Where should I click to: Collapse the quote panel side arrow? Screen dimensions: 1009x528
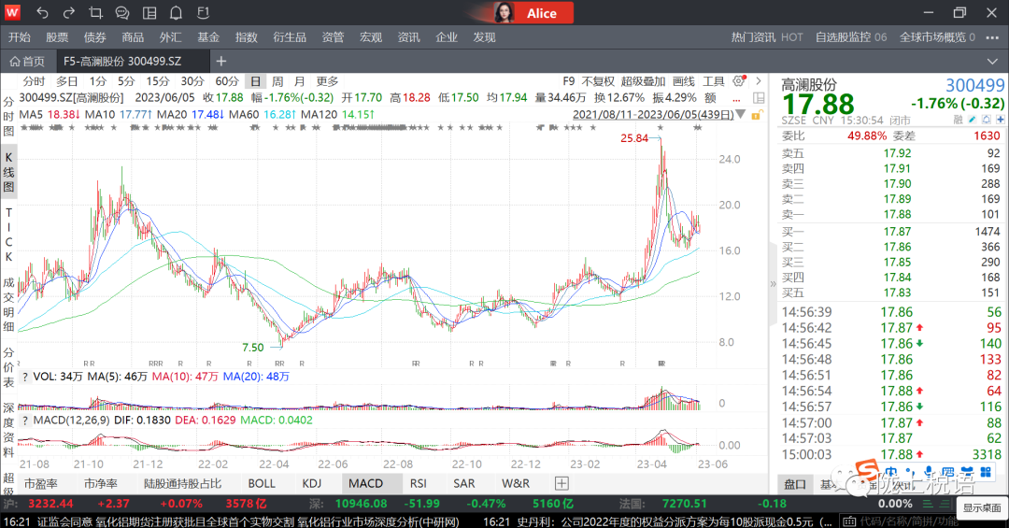[x=773, y=283]
